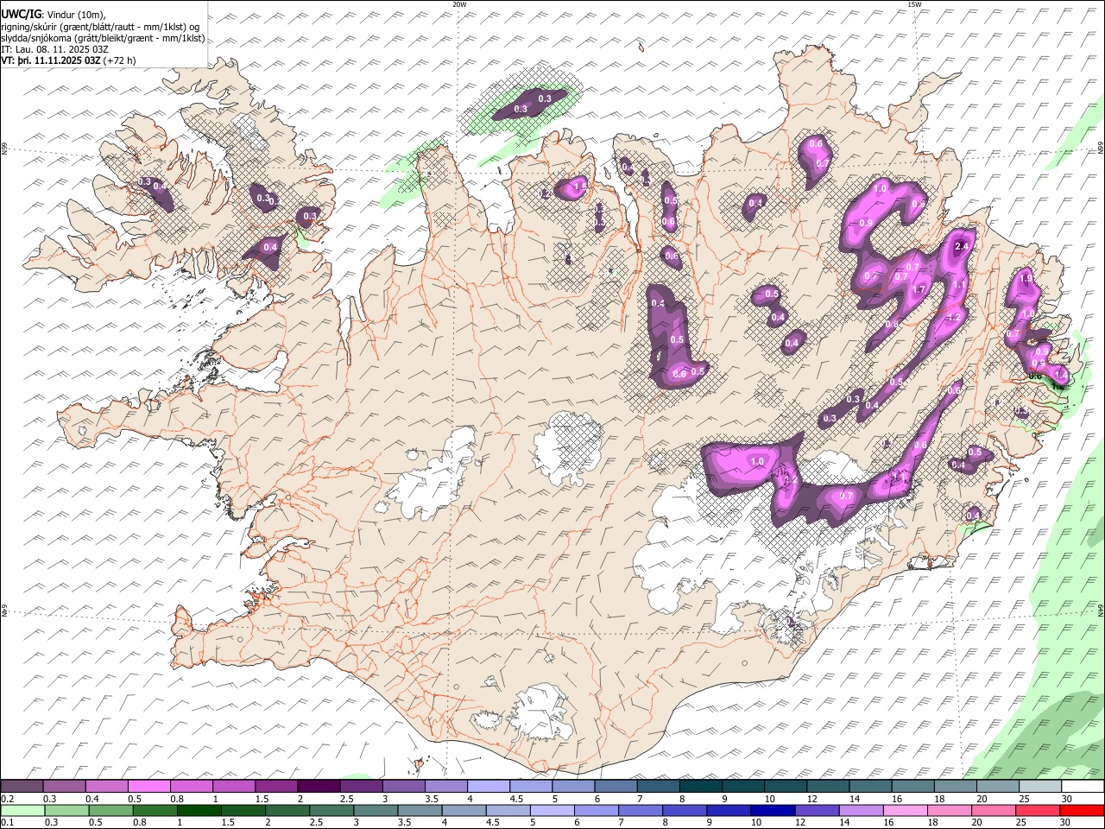Viewport: 1105px width, 829px height.
Task: Click upper legend swatch between 0.8 and 1
Action: 191,787
